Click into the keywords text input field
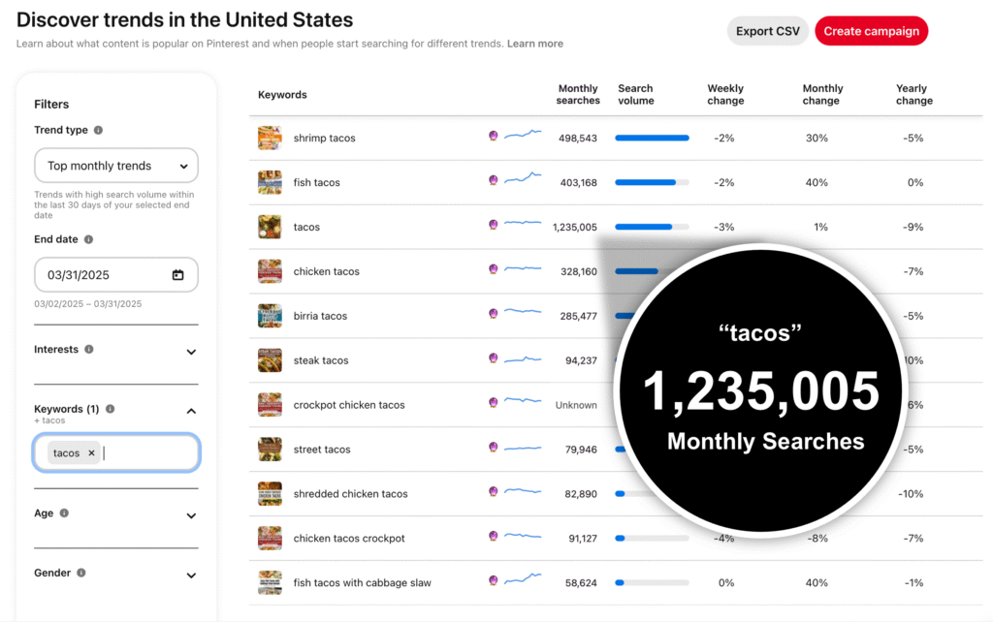993x622 pixels. [145, 452]
